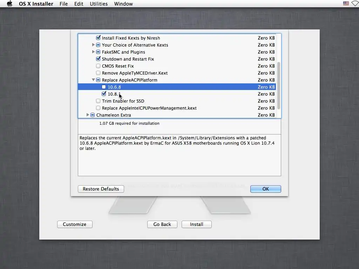This screenshot has height=269, width=359.
Task: Open the File menu
Action: [x=63, y=4]
